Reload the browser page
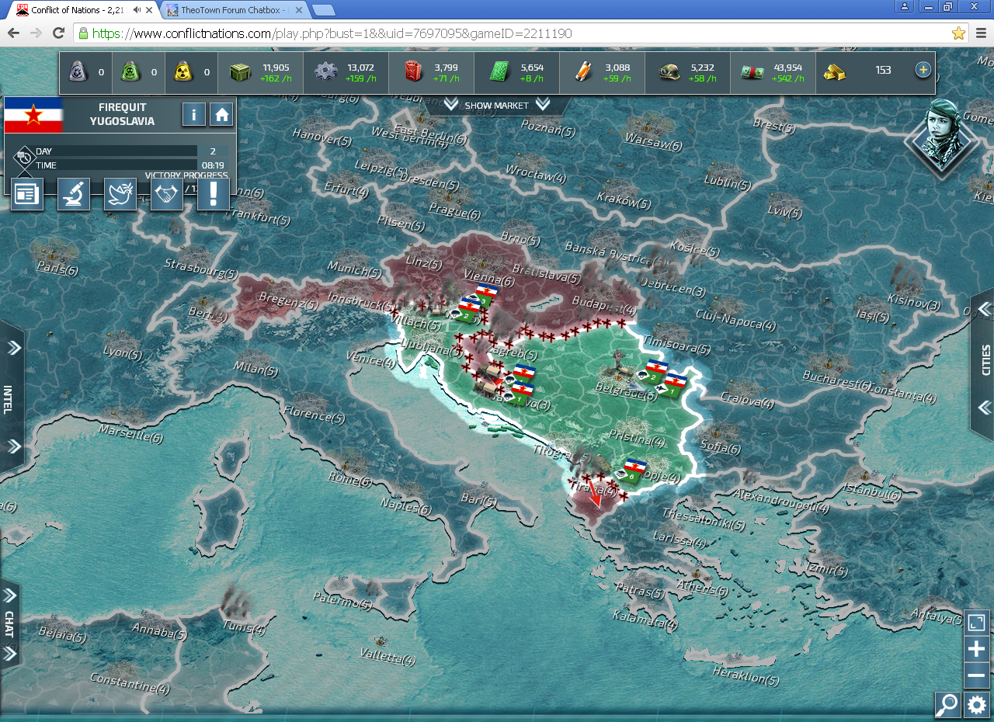Image resolution: width=994 pixels, height=722 pixels. [58, 33]
